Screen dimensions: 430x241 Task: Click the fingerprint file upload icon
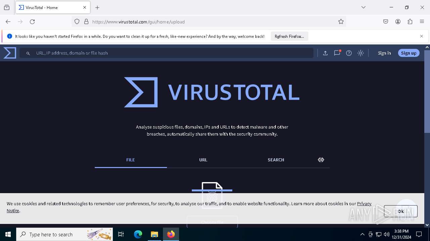click(x=212, y=195)
